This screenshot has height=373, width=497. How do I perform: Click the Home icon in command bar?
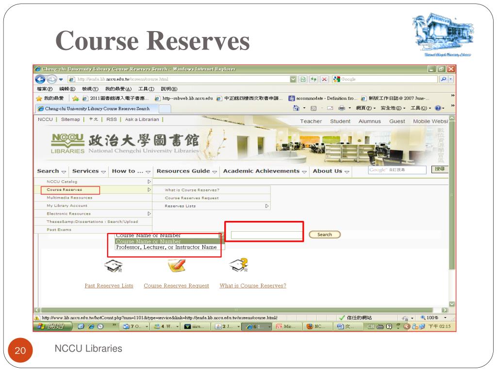[297, 108]
